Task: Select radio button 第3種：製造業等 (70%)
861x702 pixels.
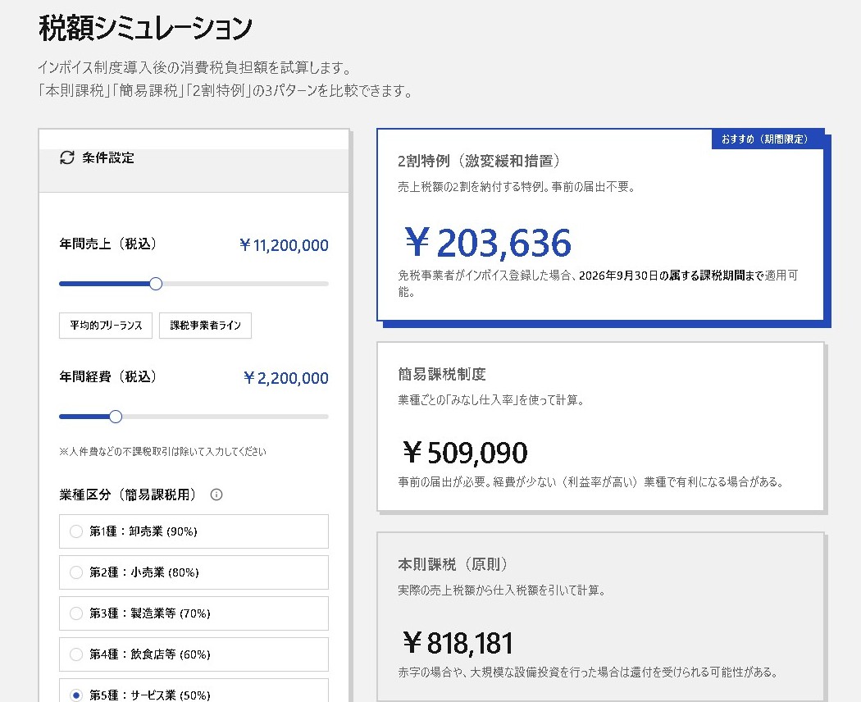Action: 78,613
